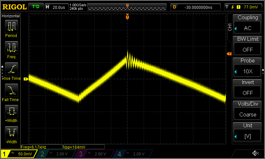Click the speaker sound icon
Viewport: 265px width, 159px height.
click(255, 153)
